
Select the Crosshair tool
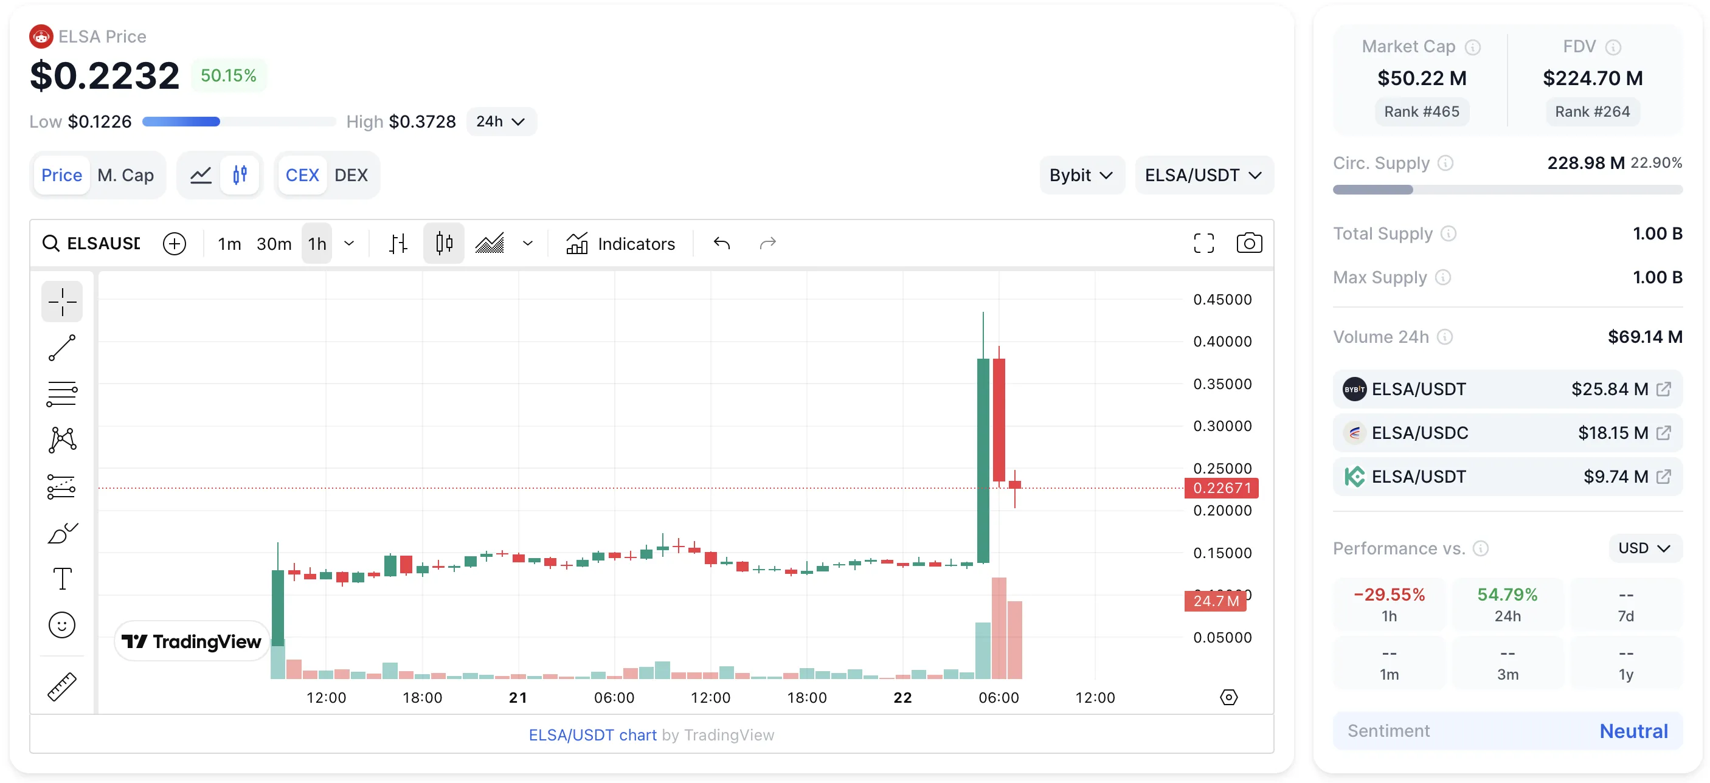click(62, 302)
